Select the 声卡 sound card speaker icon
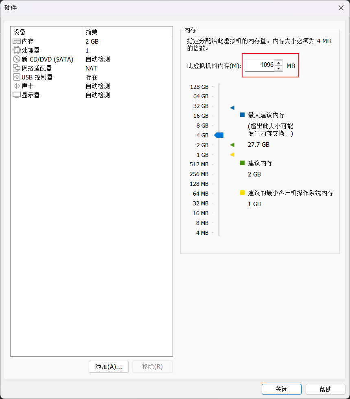The height and width of the screenshot is (399, 350). pyautogui.click(x=17, y=86)
